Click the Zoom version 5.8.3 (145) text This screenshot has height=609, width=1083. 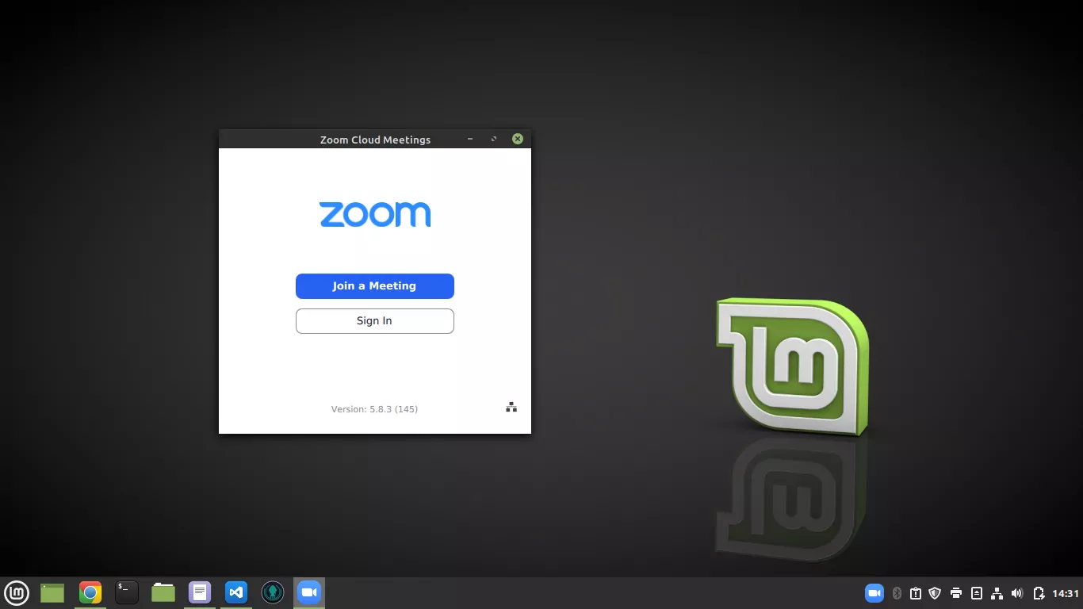[374, 409]
